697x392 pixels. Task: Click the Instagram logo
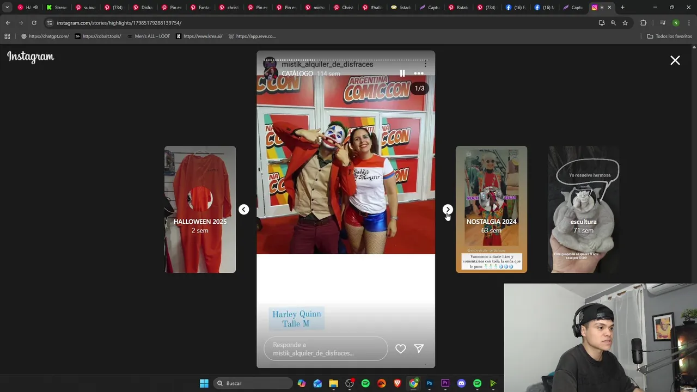click(30, 57)
